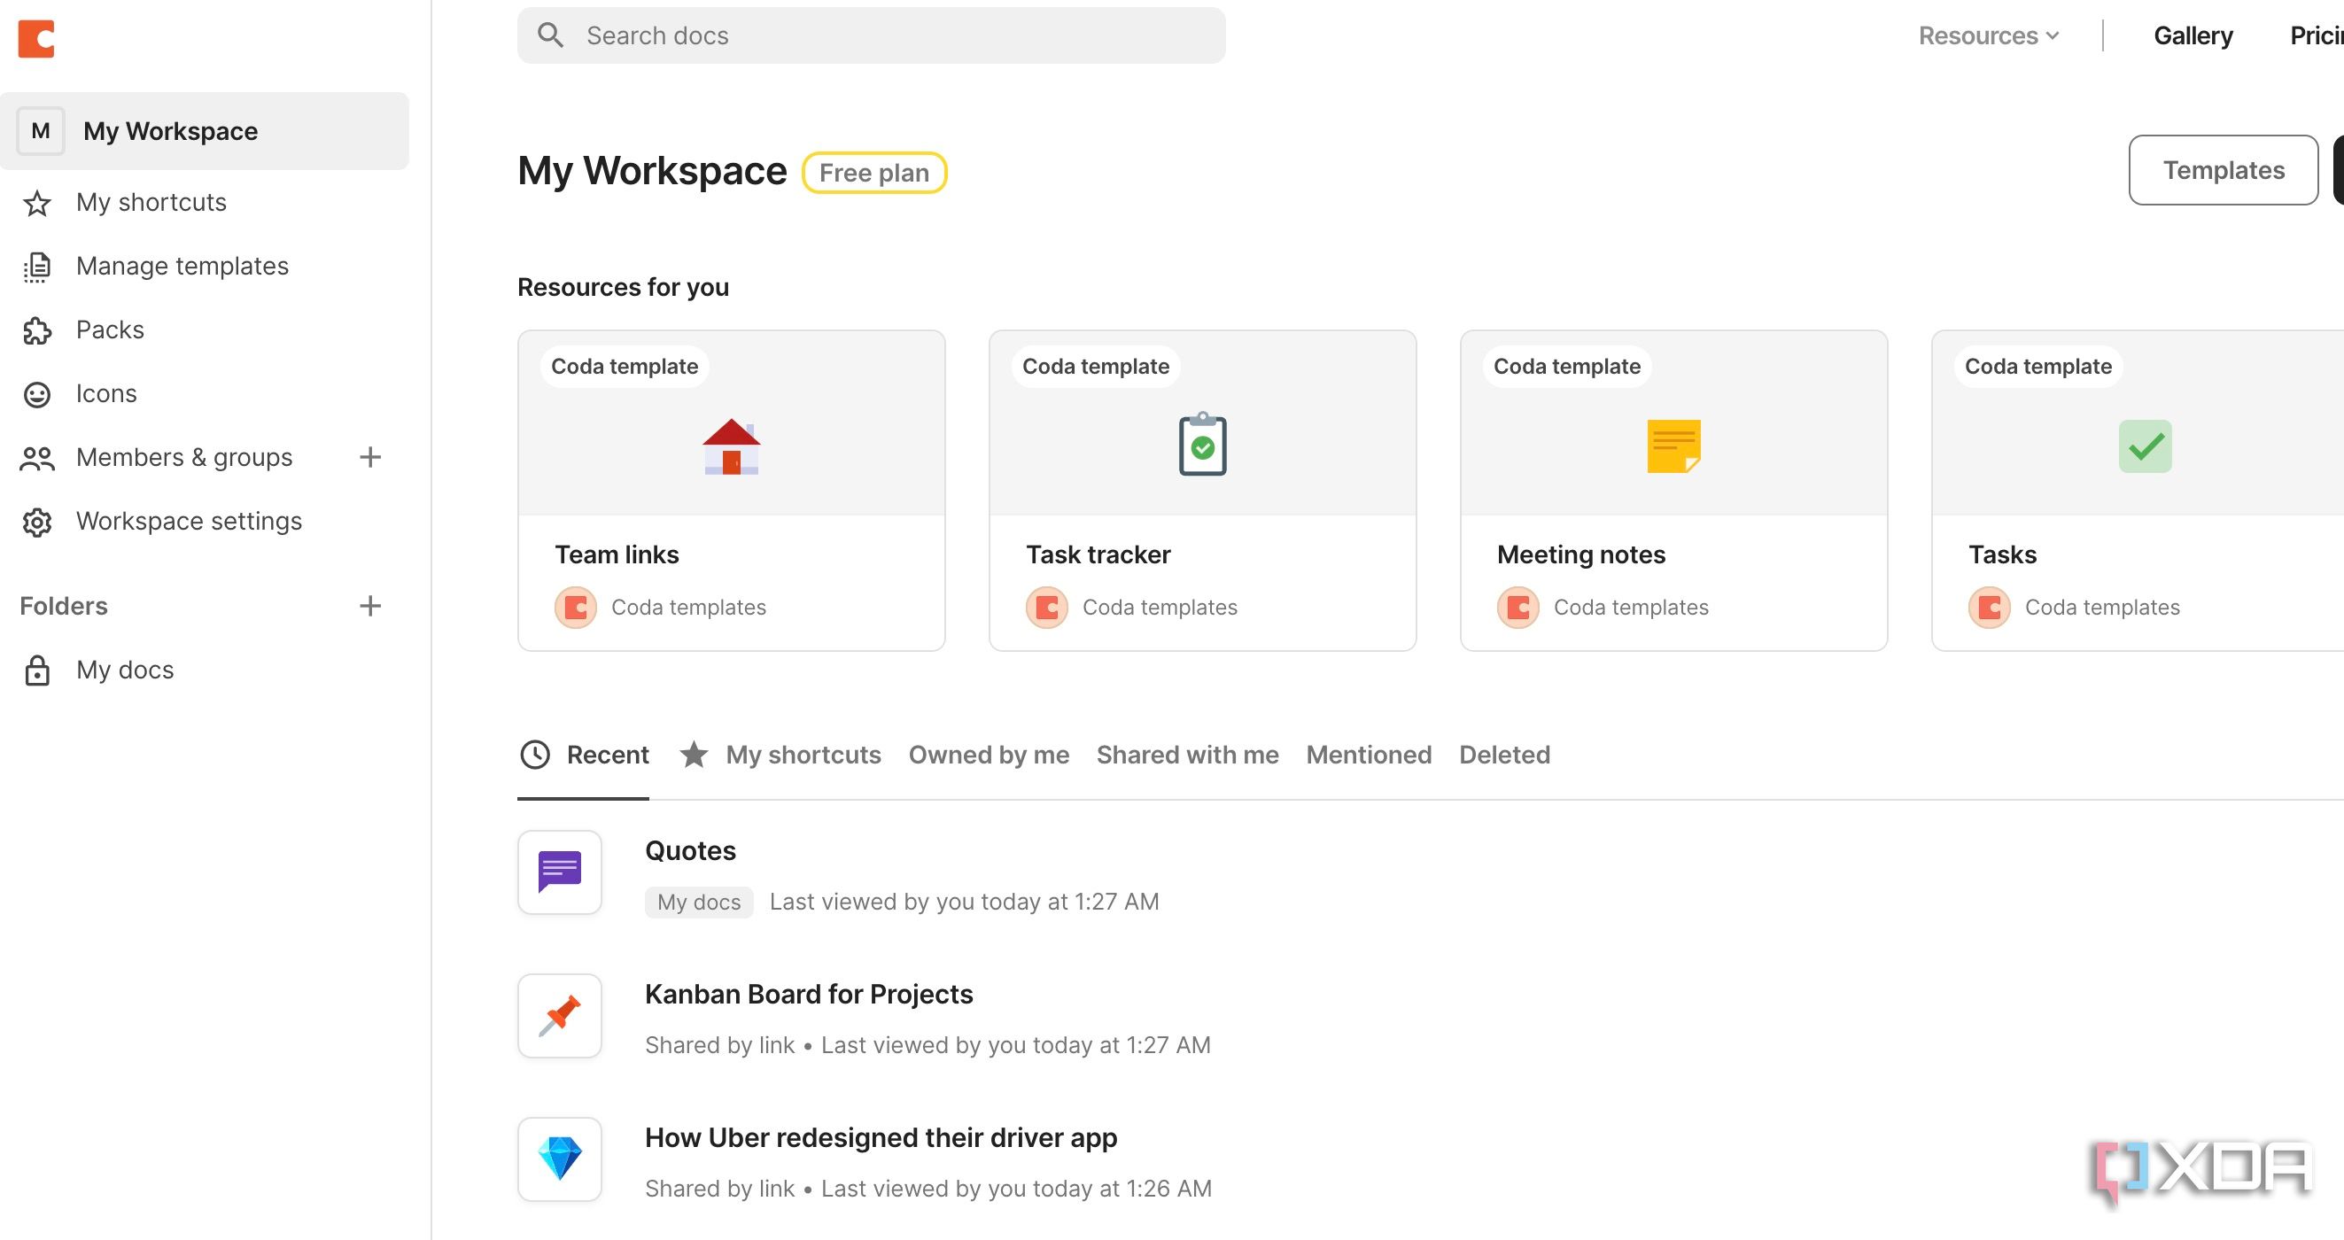This screenshot has width=2344, height=1240.
Task: Select My Workspace in sidebar
Action: 205,131
